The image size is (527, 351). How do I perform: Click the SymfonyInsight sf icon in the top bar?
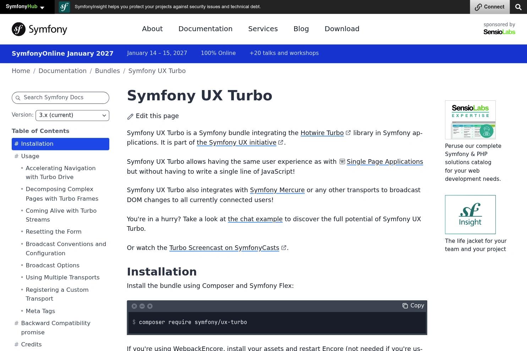tap(64, 7)
